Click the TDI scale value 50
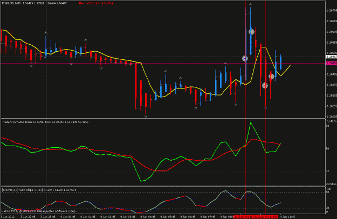Image resolution: width=337 pixels, height=219 pixels. click(x=327, y=148)
